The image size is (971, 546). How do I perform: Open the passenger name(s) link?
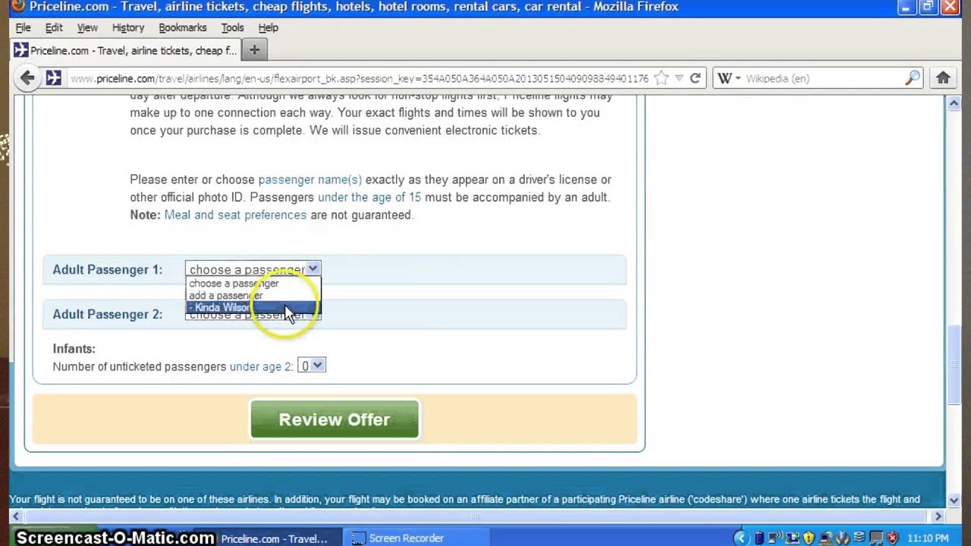click(310, 180)
